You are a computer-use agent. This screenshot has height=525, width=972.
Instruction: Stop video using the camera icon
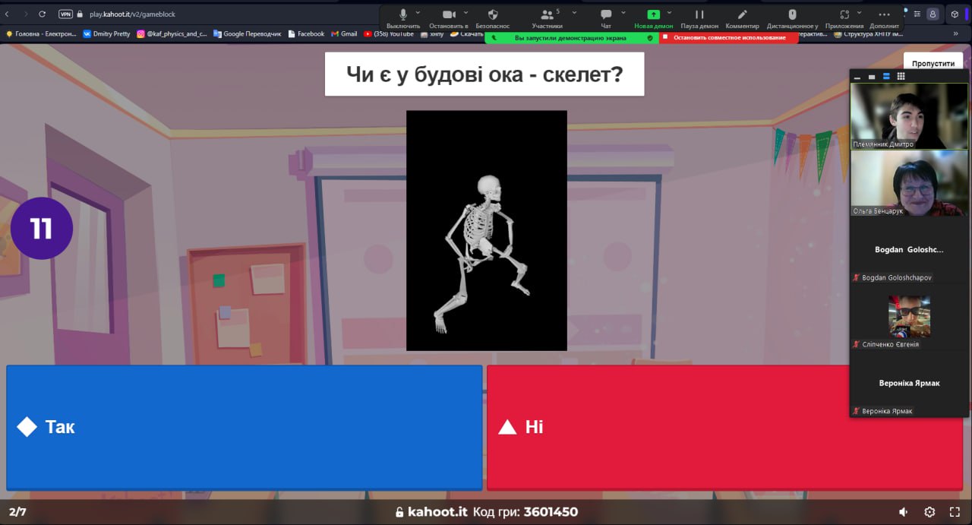pos(449,15)
